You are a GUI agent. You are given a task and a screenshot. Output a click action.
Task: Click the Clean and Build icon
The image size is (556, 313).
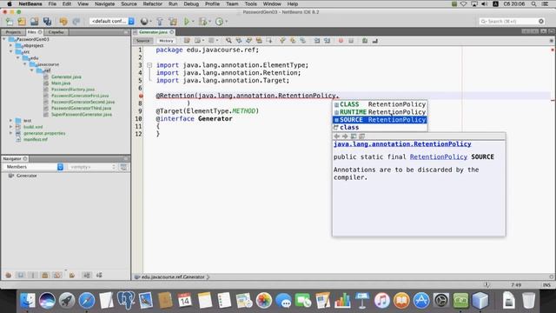173,21
